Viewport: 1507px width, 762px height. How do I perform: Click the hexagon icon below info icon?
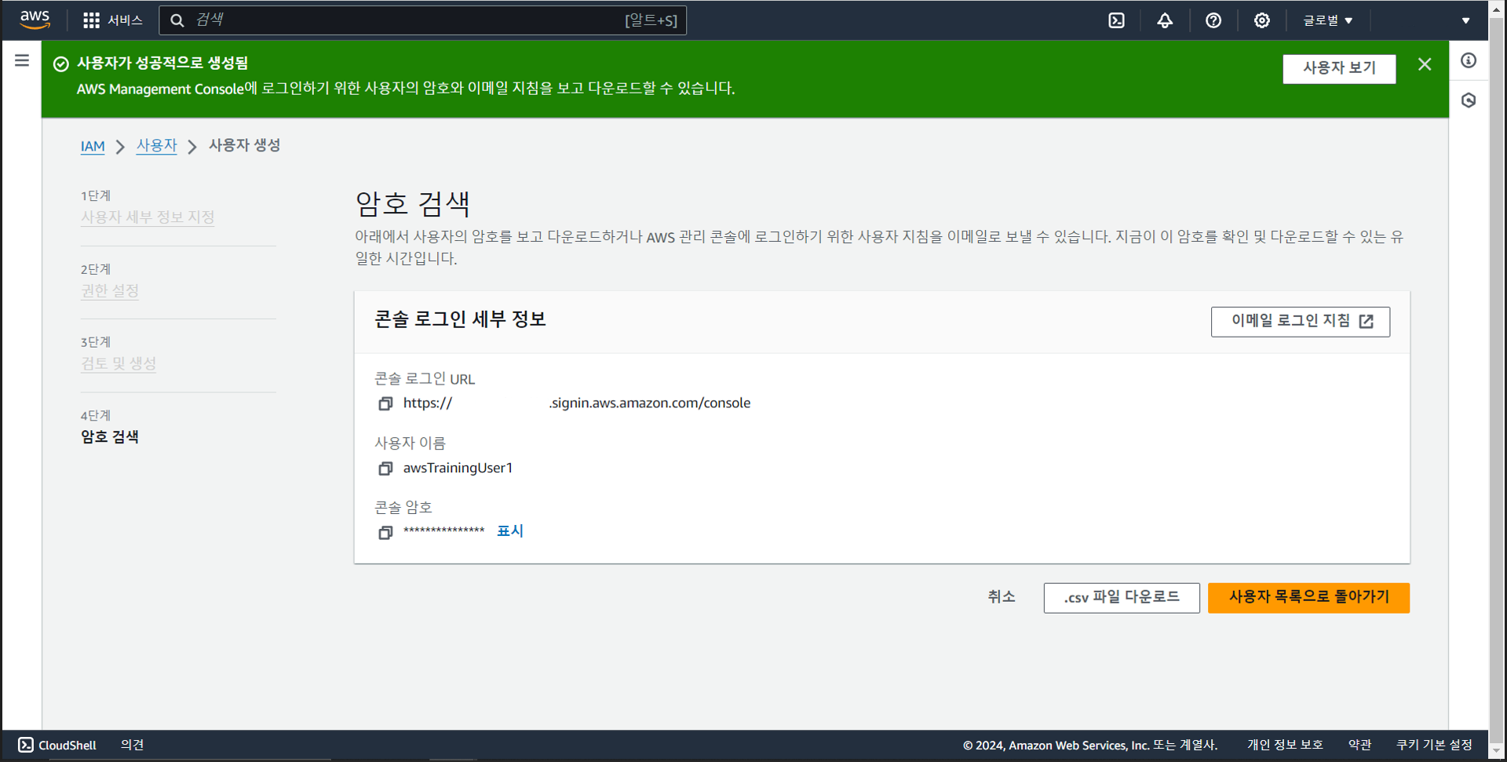(1469, 100)
